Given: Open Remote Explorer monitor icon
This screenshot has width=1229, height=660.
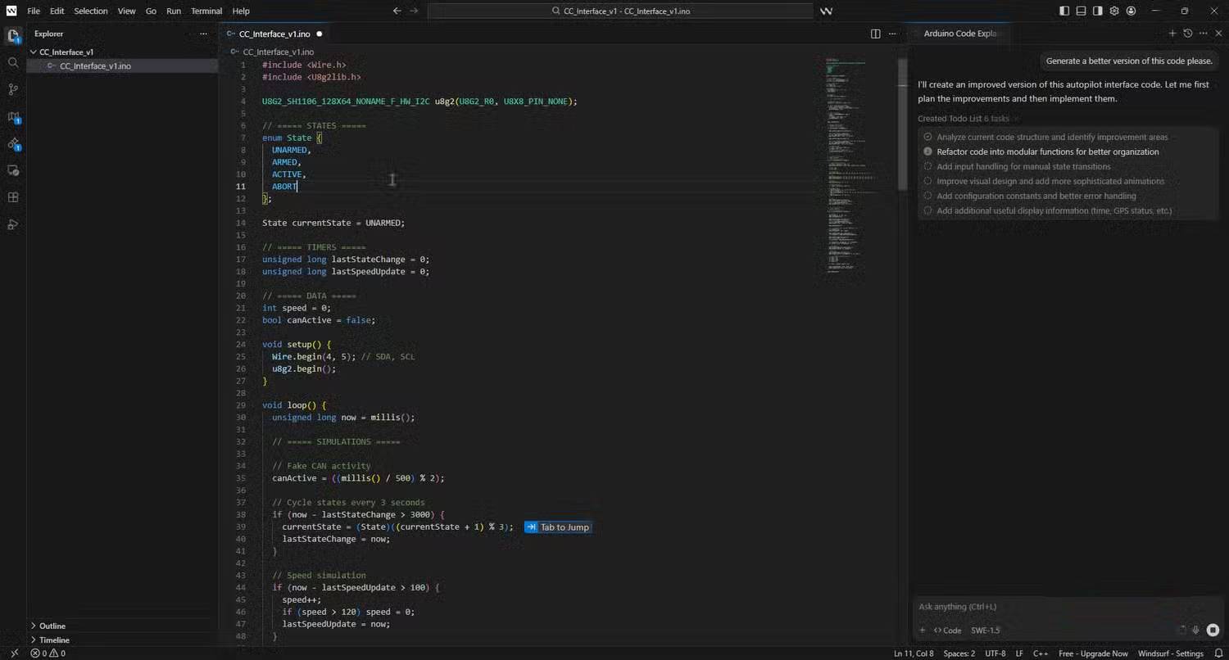Looking at the screenshot, I should pyautogui.click(x=12, y=170).
